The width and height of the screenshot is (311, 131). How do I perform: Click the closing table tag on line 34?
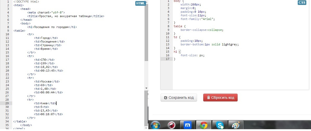(20, 121)
